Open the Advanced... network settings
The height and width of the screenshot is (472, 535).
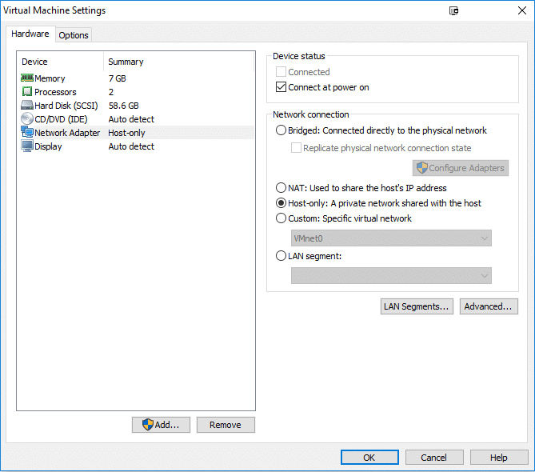[488, 306]
